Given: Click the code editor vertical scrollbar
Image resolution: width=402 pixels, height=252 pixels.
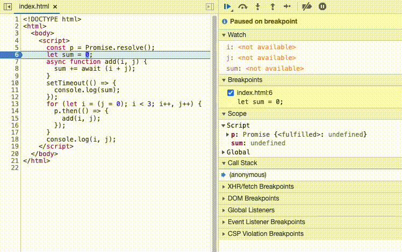Looking at the screenshot, I should click(214, 133).
